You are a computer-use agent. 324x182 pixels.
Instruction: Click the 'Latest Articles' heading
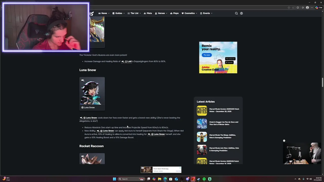[x=206, y=102]
